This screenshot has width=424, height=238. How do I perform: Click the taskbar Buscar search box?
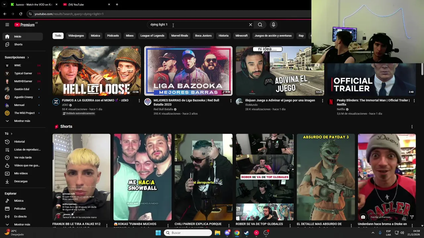tap(188, 233)
